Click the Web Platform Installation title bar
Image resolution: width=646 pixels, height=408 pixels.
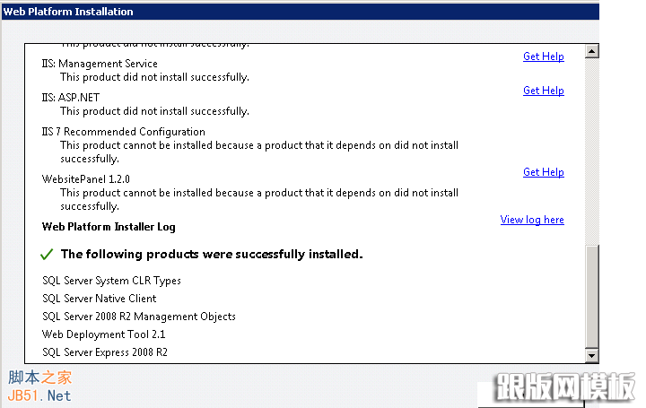[x=301, y=12]
